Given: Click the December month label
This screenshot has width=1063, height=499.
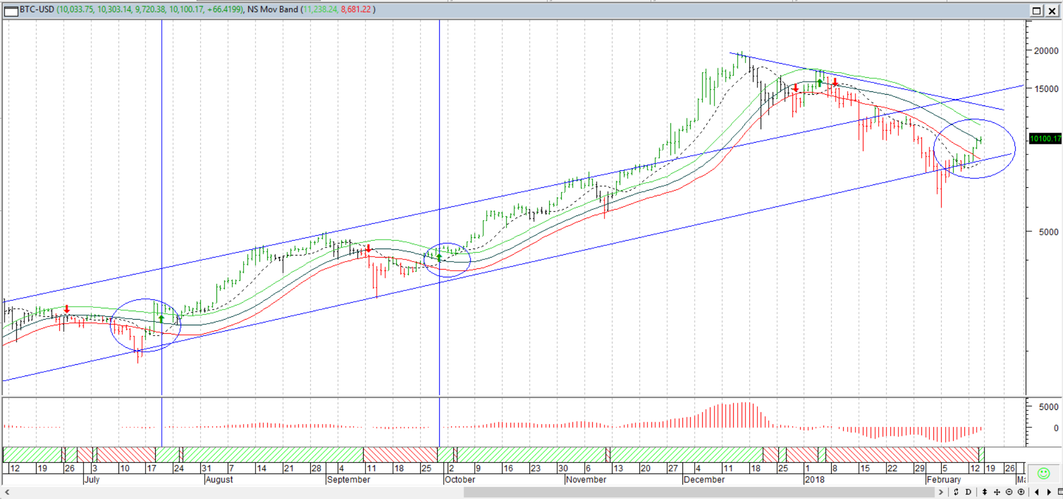Looking at the screenshot, I should (704, 480).
